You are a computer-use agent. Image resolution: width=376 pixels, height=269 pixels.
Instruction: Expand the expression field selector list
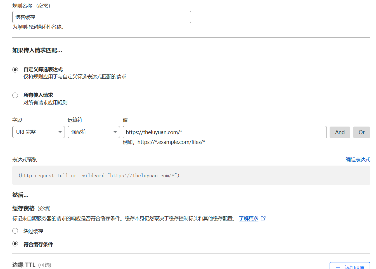click(x=38, y=132)
